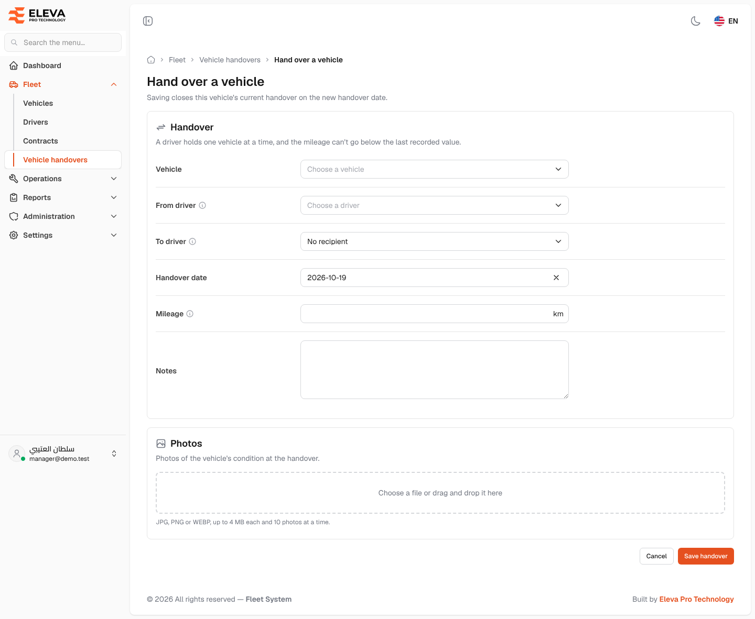Click the user avatar icon

click(x=17, y=454)
